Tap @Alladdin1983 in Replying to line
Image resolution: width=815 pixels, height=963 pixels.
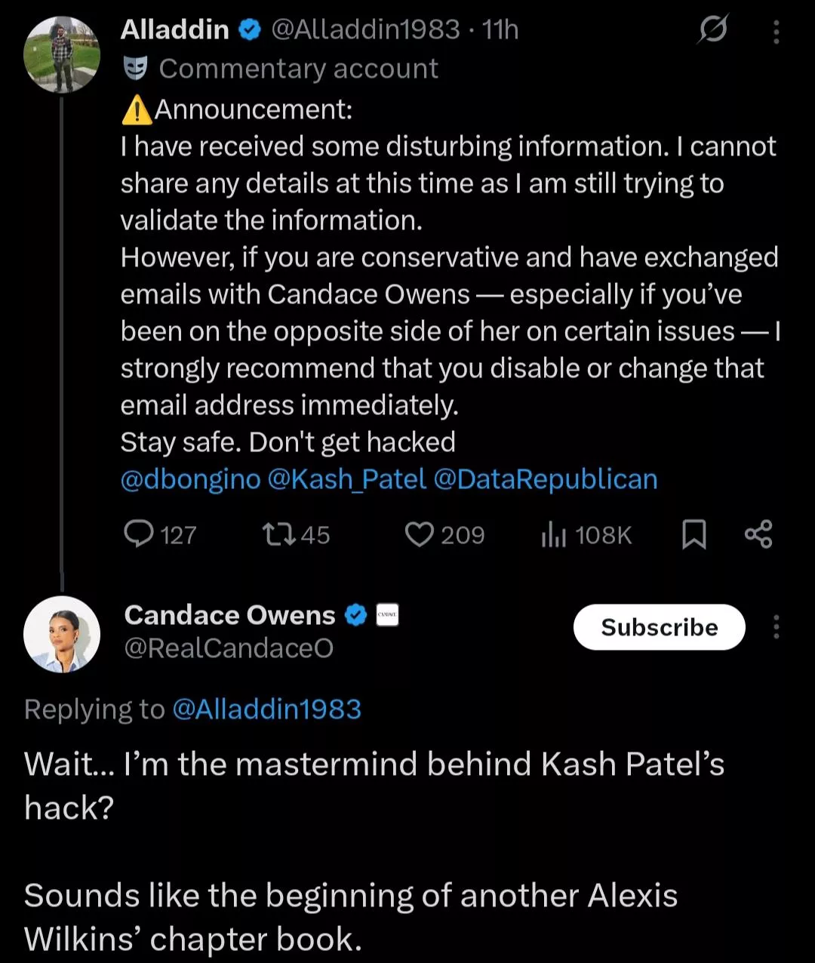[267, 709]
